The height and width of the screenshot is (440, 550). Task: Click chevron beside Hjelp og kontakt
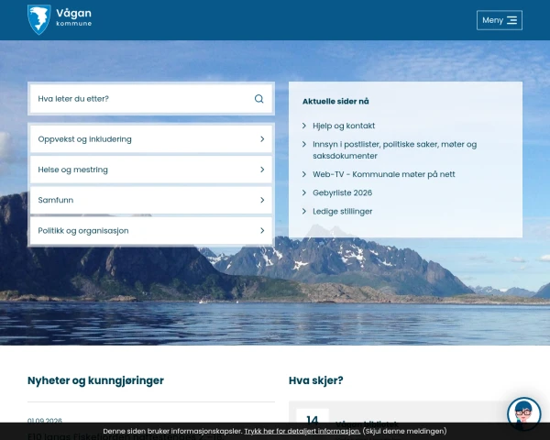click(x=304, y=126)
